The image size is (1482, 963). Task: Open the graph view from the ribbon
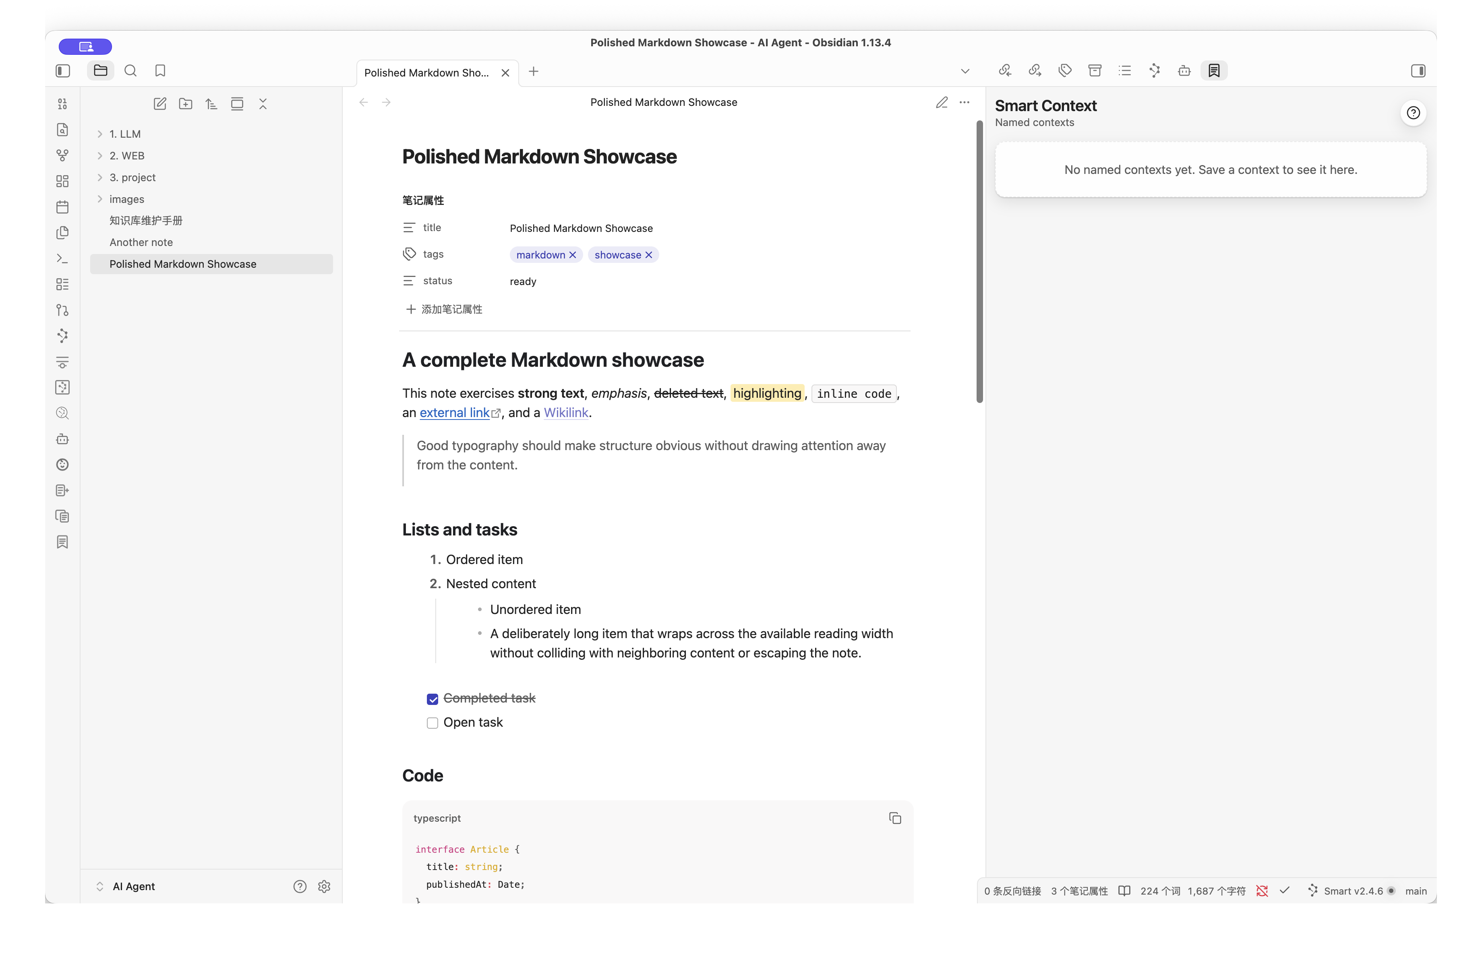(62, 156)
